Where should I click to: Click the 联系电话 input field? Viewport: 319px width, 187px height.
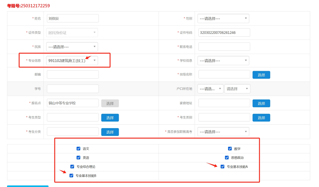coord(224,47)
